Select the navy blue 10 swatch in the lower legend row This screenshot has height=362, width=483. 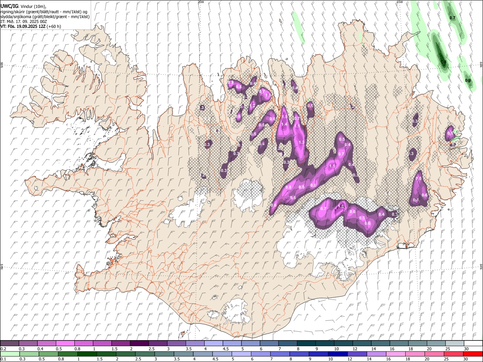(337, 354)
